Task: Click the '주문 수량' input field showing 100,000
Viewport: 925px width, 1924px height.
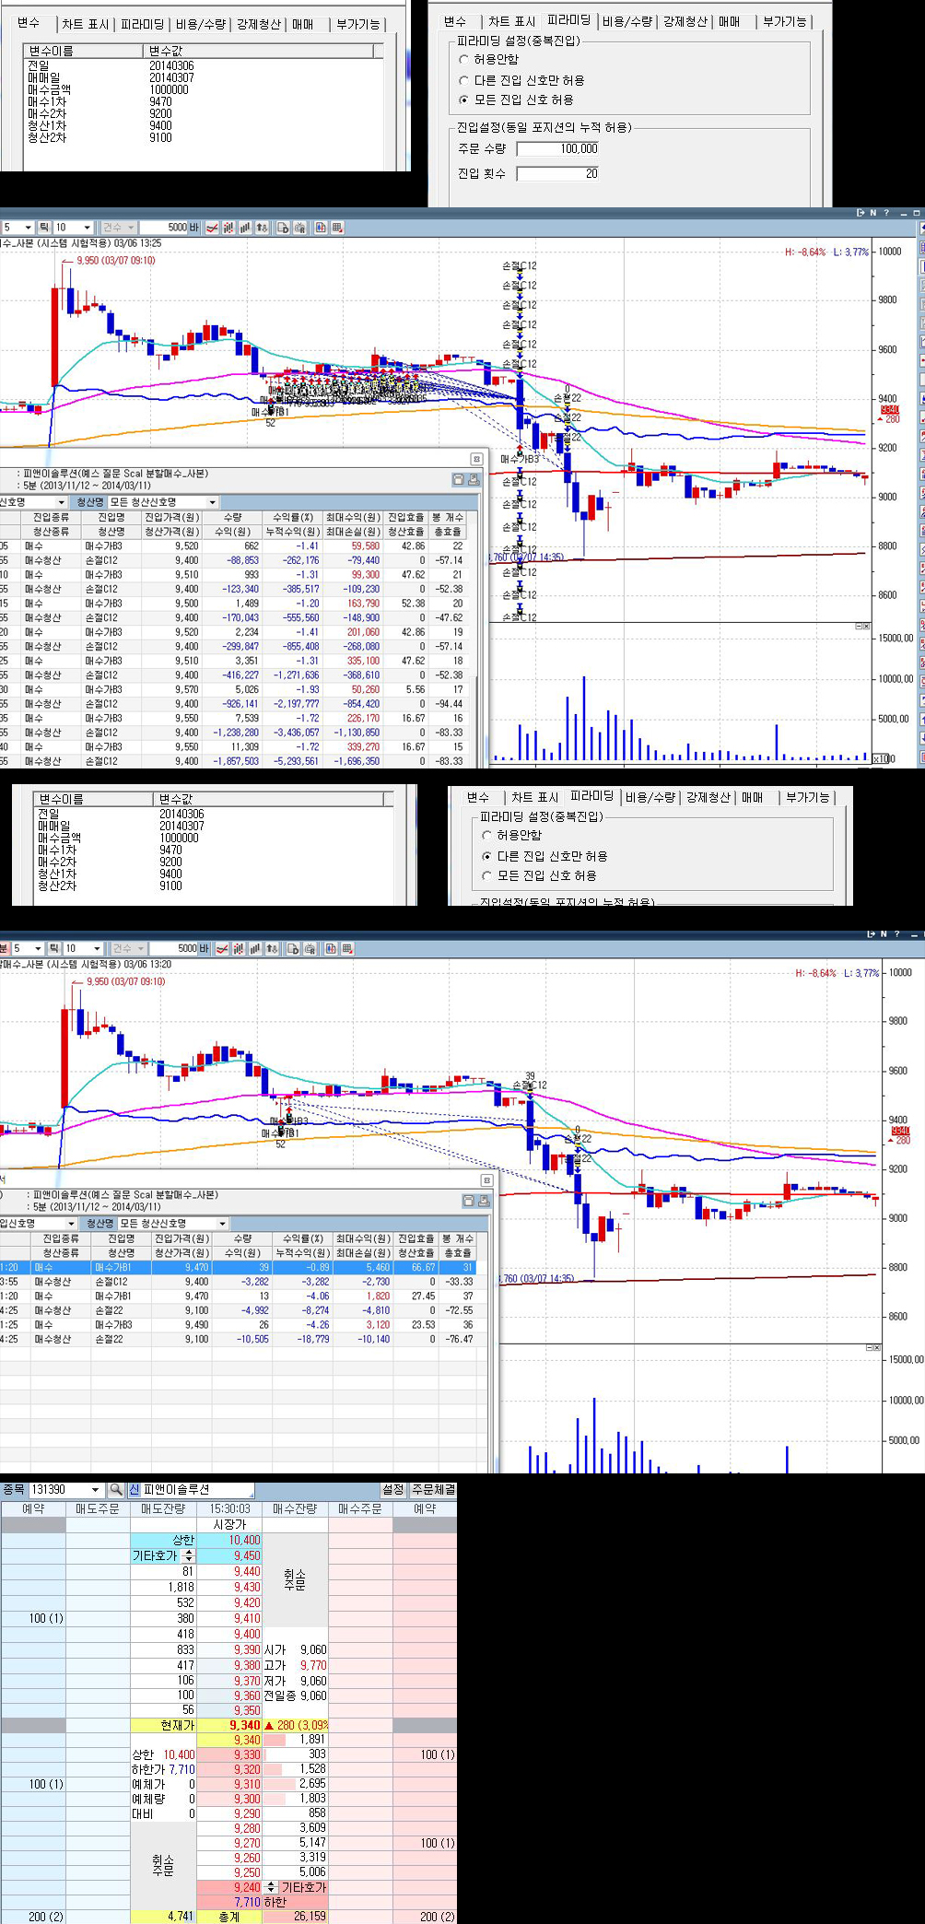Action: (558, 148)
